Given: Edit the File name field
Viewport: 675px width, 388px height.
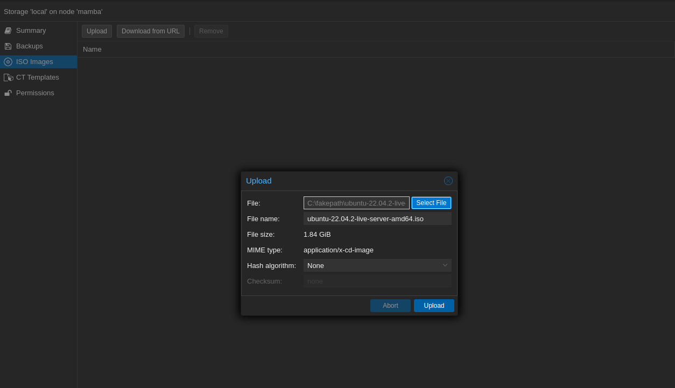Looking at the screenshot, I should coord(377,218).
